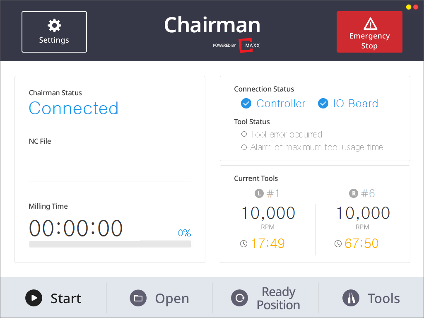The height and width of the screenshot is (318, 424).
Task: Click the left tool L badge icon
Action: point(259,193)
